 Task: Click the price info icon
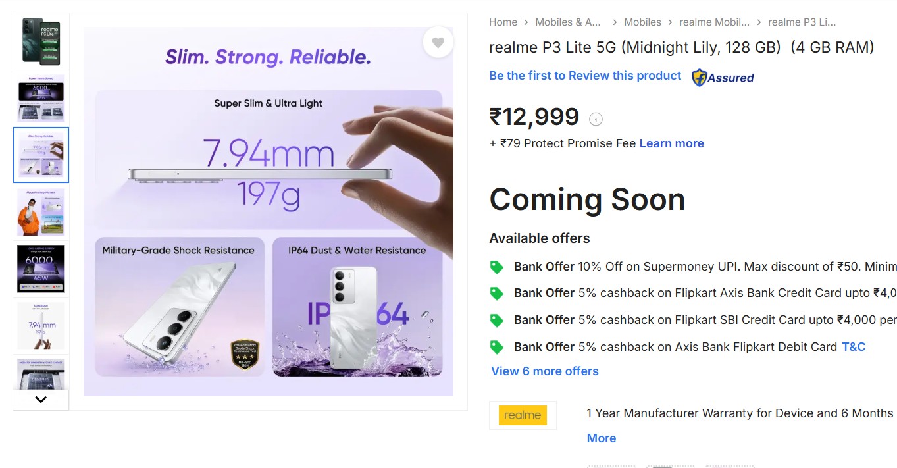point(596,119)
